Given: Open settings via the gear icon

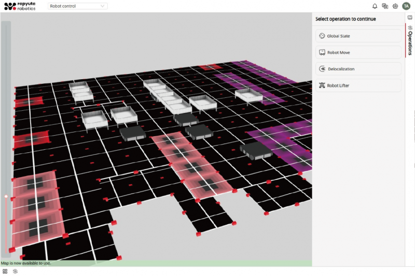Looking at the screenshot, I should click(x=395, y=6).
